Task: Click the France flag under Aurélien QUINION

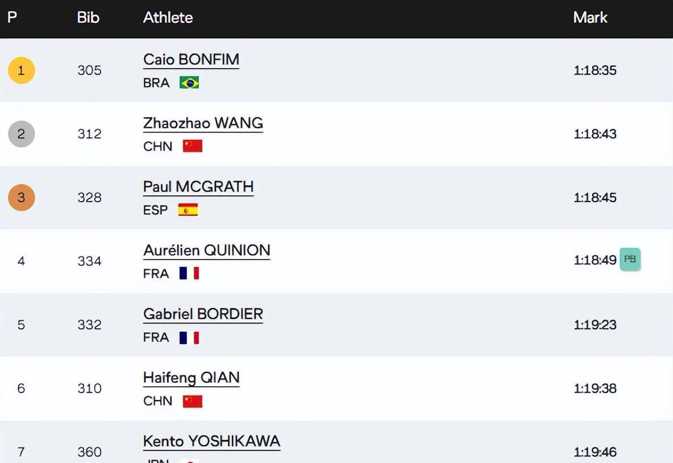Action: (x=189, y=274)
